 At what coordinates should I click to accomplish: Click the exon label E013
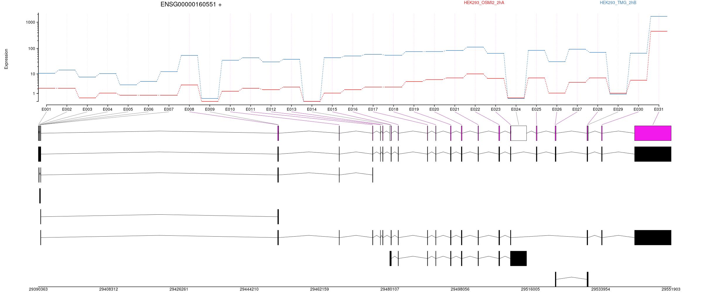click(291, 110)
